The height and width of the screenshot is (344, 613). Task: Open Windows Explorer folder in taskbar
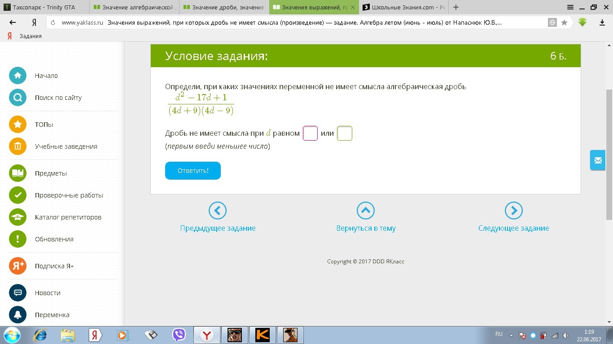(68, 335)
